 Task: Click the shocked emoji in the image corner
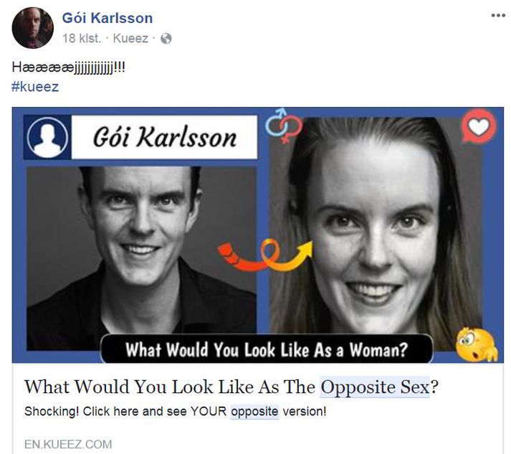(x=476, y=344)
